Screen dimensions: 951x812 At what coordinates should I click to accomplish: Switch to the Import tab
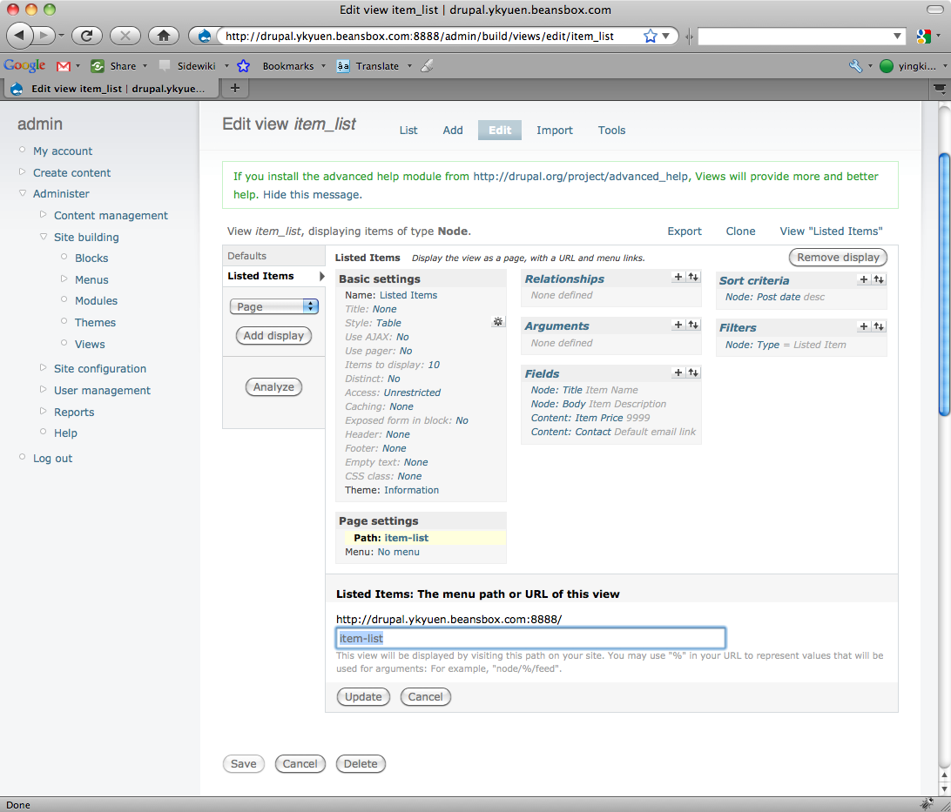pos(554,131)
